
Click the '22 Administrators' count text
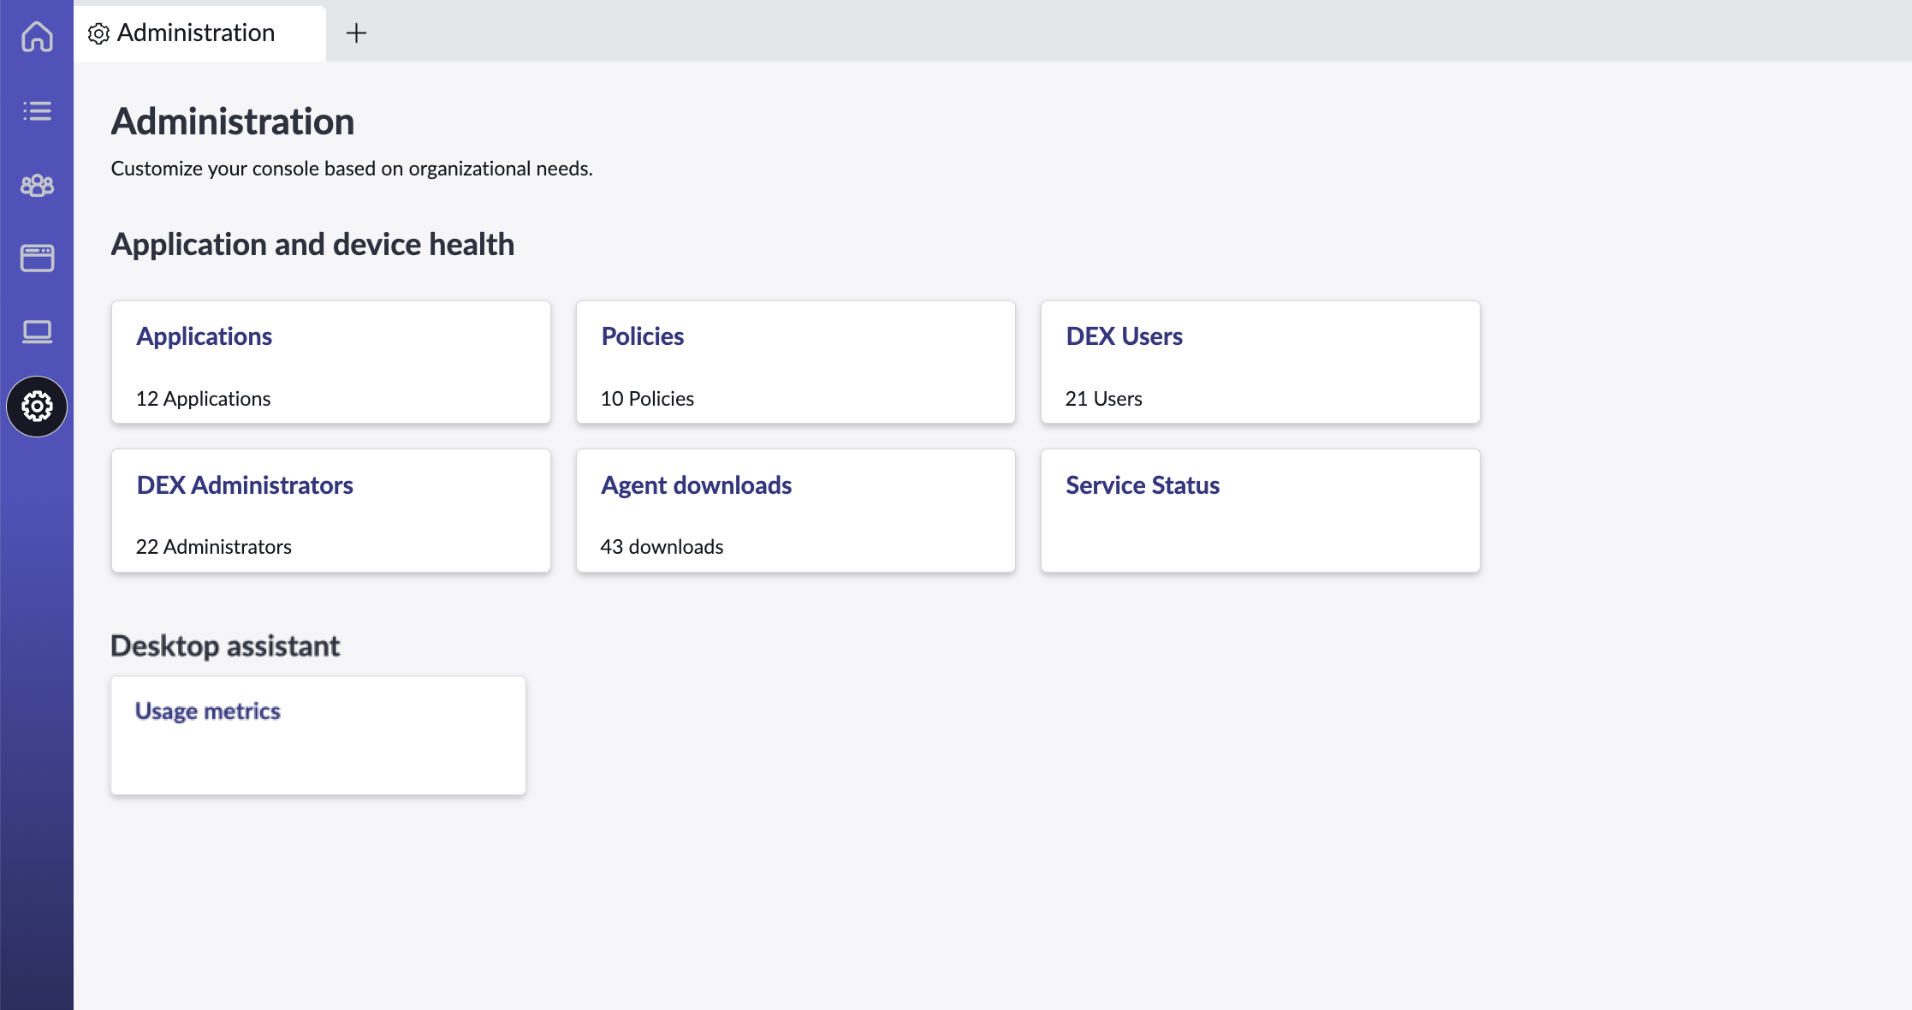click(x=214, y=547)
